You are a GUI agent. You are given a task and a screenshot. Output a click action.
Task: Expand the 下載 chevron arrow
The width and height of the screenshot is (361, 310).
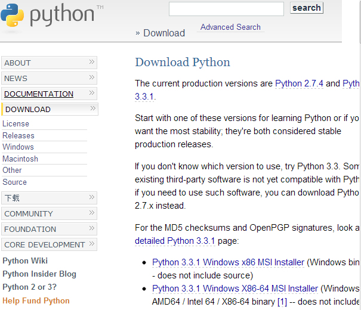click(92, 197)
